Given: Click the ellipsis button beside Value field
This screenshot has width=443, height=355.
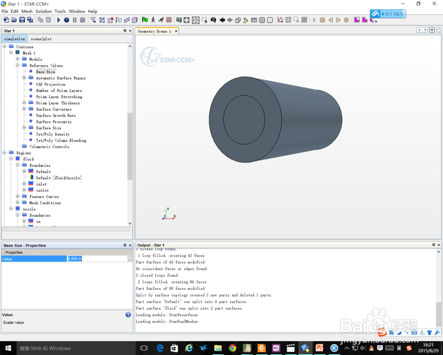Looking at the screenshot, I should point(130,259).
